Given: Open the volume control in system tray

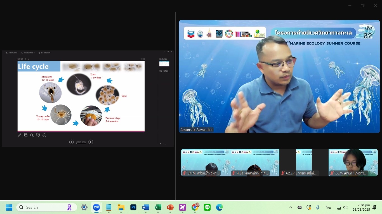Looking at the screenshot, I should click(345, 207).
